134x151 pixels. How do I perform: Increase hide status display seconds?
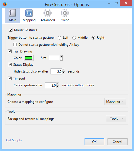(64, 70)
